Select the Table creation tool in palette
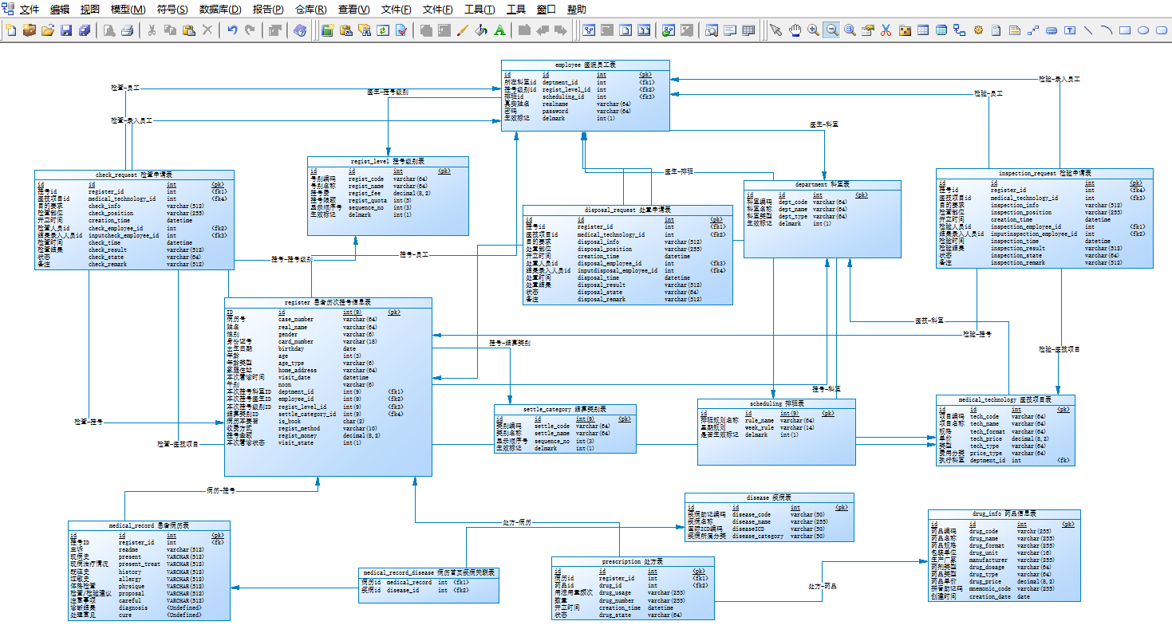Viewport: 1172px width, 629px height. tap(922, 30)
